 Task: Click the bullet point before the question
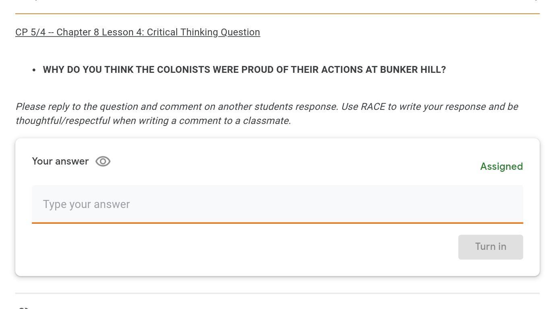pyautogui.click(x=34, y=70)
